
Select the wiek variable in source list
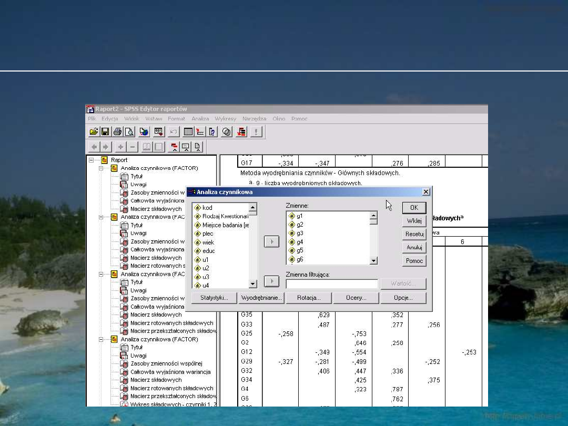[x=208, y=242]
